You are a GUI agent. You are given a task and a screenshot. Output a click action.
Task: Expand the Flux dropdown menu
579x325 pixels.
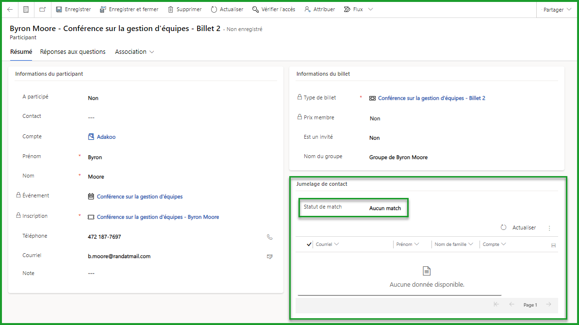358,9
